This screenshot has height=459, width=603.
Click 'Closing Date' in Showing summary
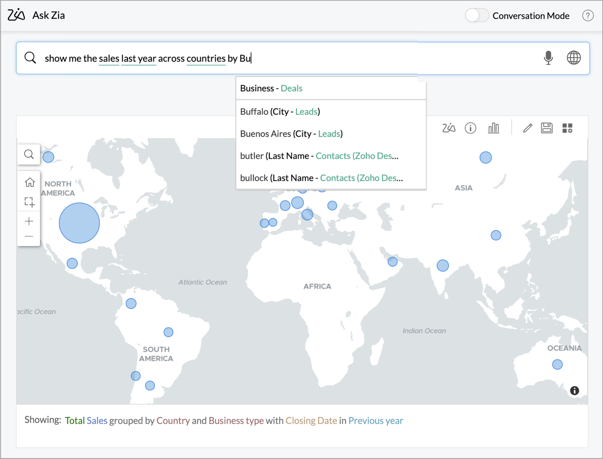pos(311,421)
